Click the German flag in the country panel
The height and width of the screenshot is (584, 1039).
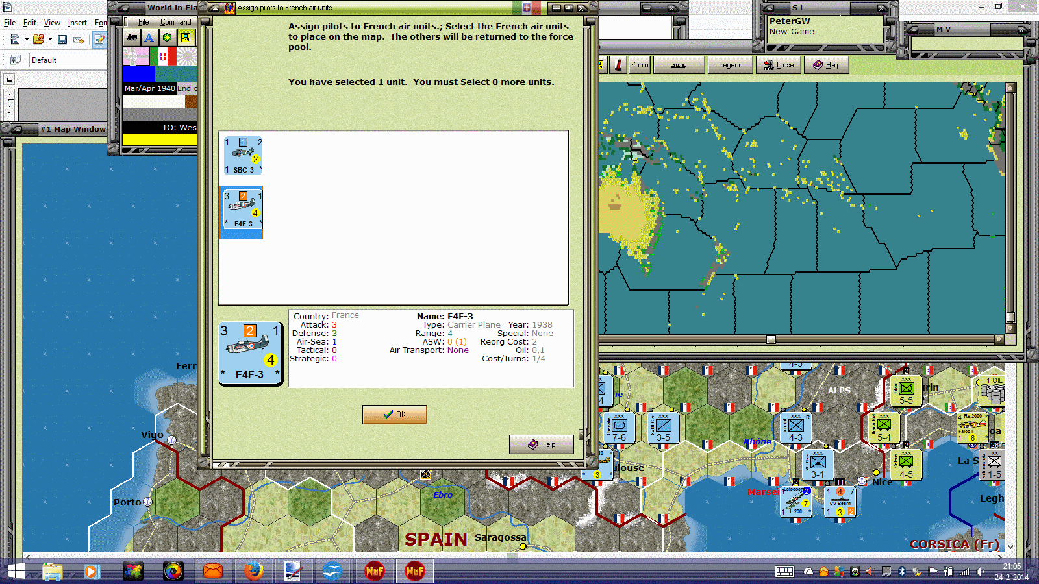pyautogui.click(x=136, y=56)
